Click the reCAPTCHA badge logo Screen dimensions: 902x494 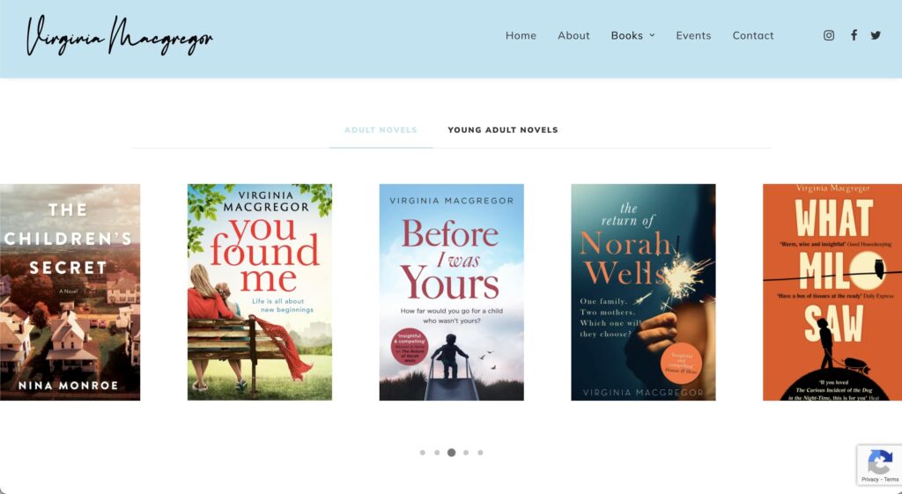click(x=880, y=462)
